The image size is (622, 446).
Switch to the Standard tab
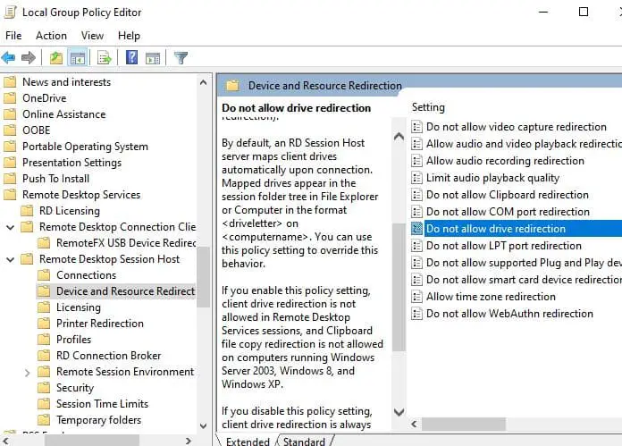(x=304, y=442)
